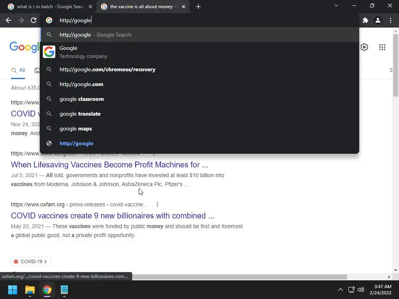Go back to the previous page

click(9, 20)
